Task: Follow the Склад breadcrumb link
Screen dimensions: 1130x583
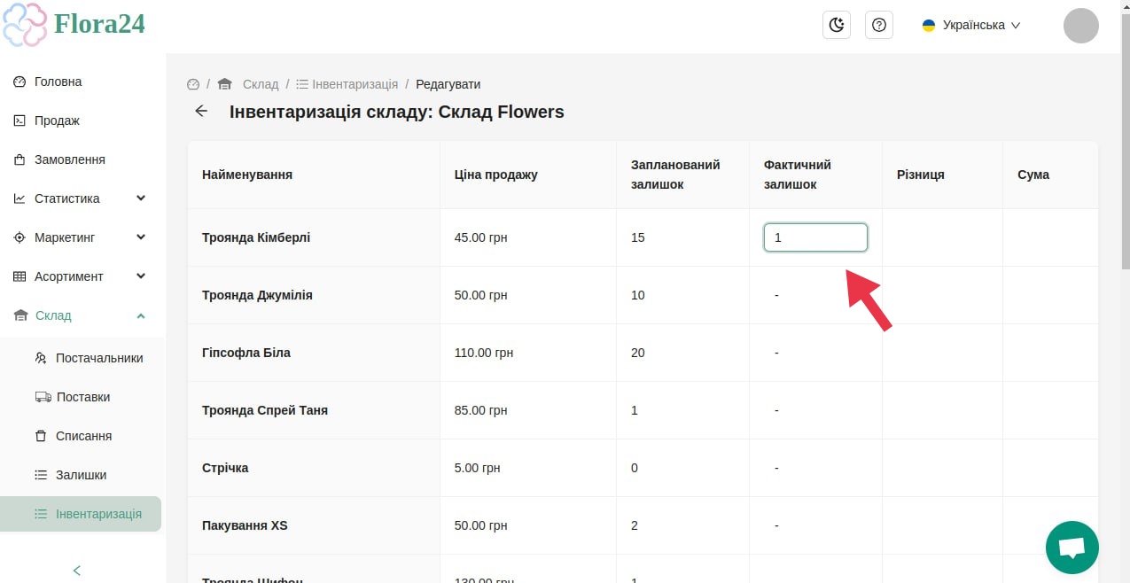Action: tap(261, 84)
